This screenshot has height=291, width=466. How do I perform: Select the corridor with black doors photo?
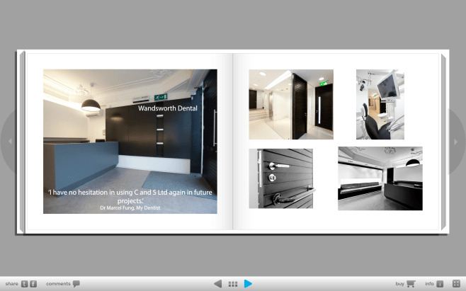pyautogui.click(x=291, y=104)
